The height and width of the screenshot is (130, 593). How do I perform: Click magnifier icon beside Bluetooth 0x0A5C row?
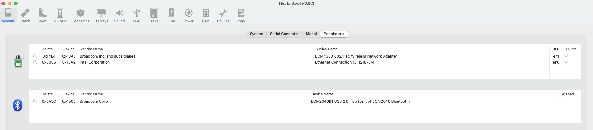(35, 101)
